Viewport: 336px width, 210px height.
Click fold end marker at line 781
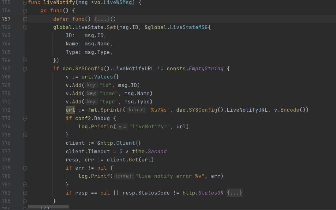click(25, 184)
